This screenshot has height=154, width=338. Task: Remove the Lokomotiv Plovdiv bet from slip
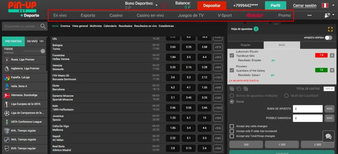pos(332,55)
